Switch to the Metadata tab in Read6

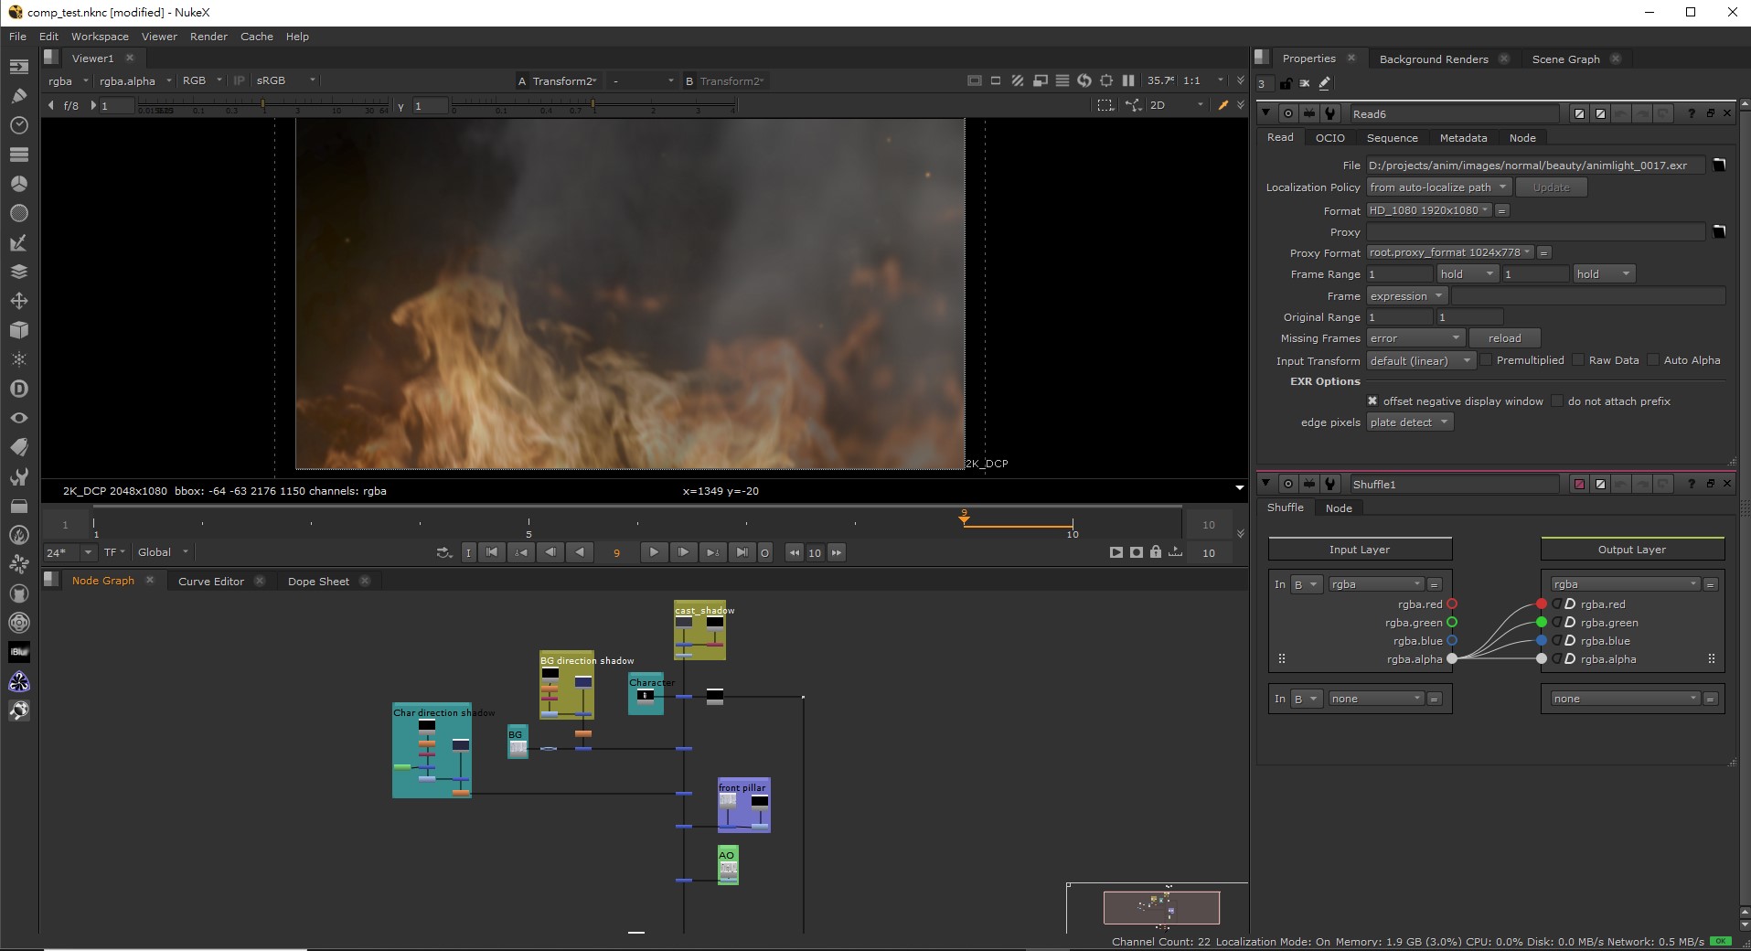[1463, 138]
